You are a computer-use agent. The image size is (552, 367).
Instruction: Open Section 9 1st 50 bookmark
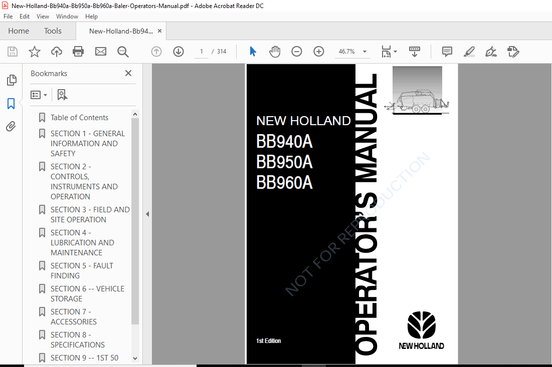click(x=85, y=357)
